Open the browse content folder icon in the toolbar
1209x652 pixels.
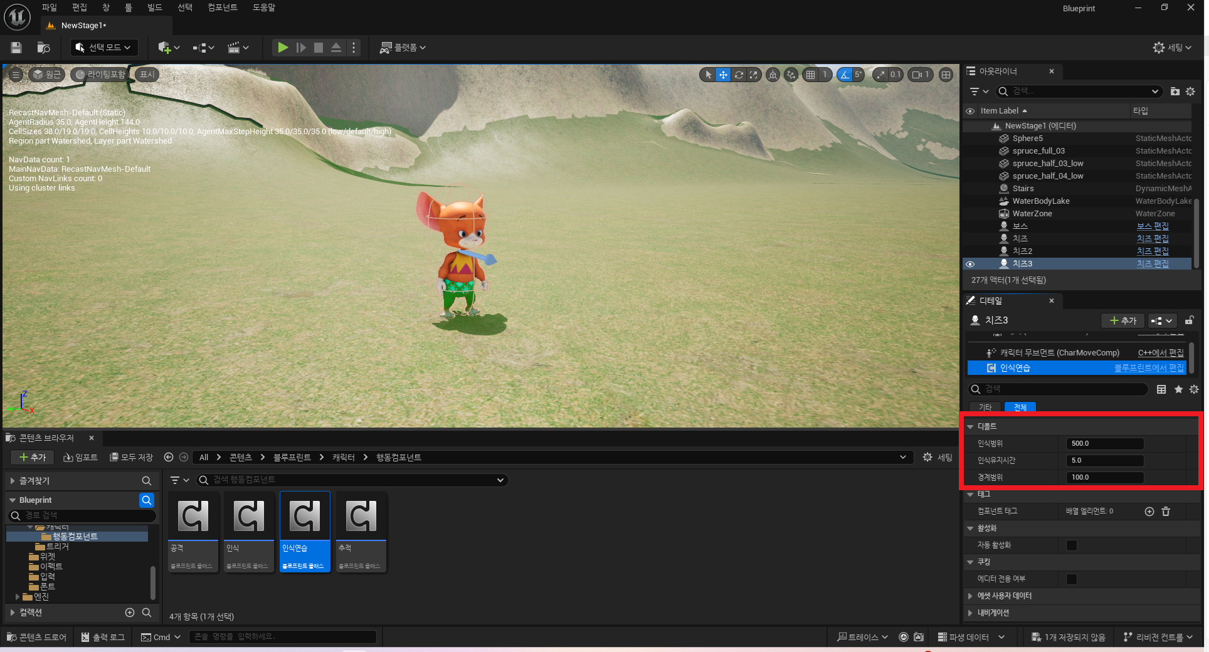coord(43,48)
